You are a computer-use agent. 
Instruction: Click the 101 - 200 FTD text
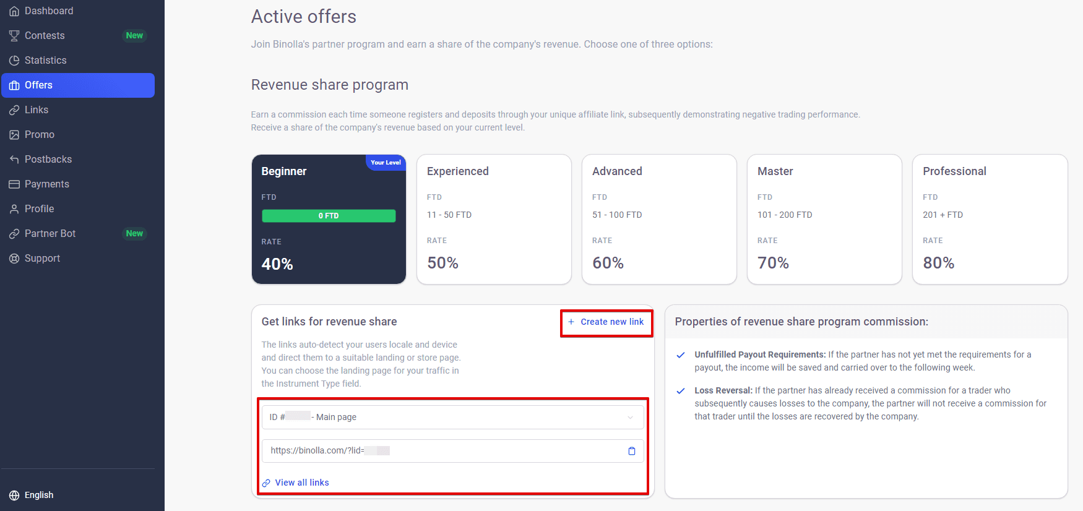(x=785, y=215)
